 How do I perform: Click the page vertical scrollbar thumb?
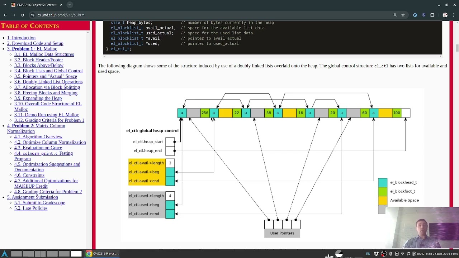coord(457,48)
